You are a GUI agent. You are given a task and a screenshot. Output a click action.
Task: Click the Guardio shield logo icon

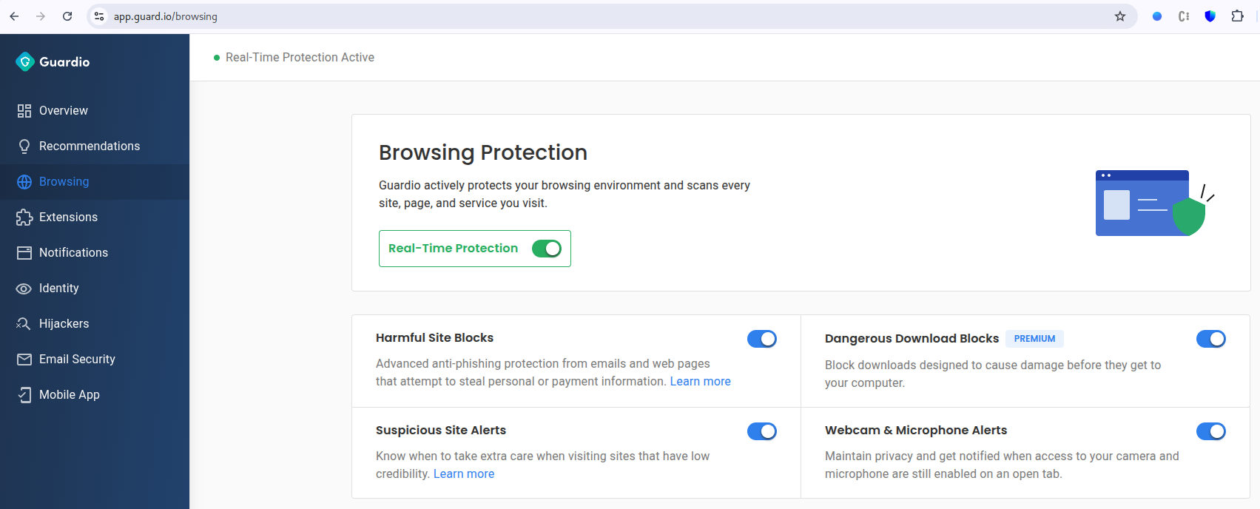point(25,62)
